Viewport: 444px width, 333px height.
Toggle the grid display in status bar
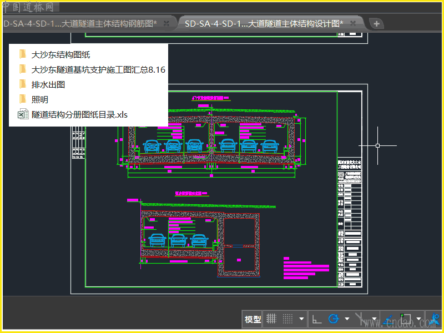(x=271, y=319)
